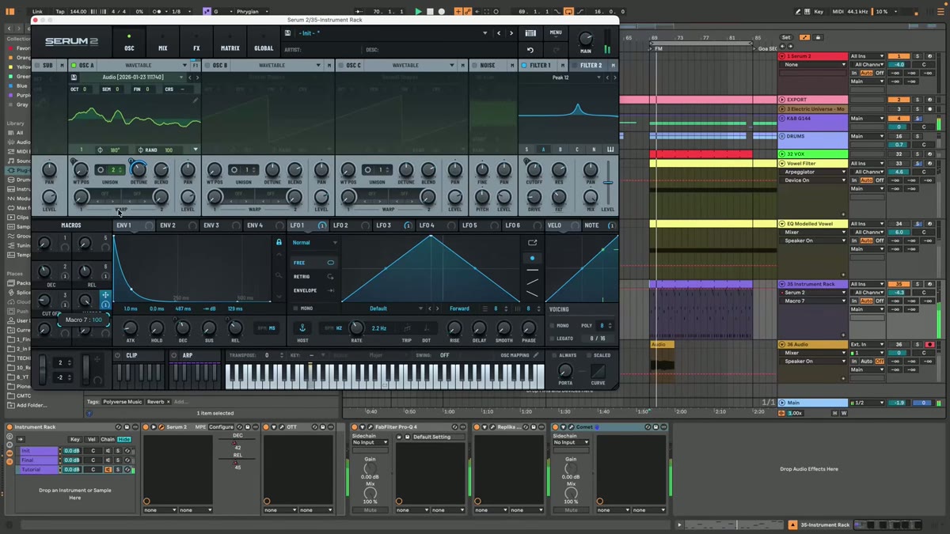Image resolution: width=950 pixels, height=534 pixels.
Task: Edit OSC mapping with pencil icon
Action: tap(536, 355)
